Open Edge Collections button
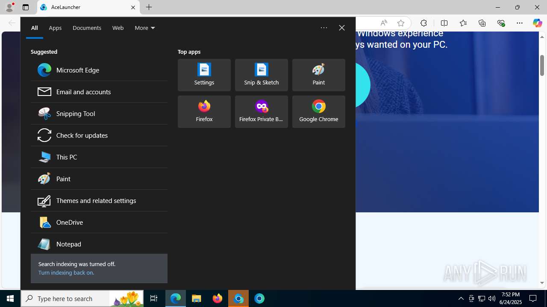 click(x=482, y=23)
